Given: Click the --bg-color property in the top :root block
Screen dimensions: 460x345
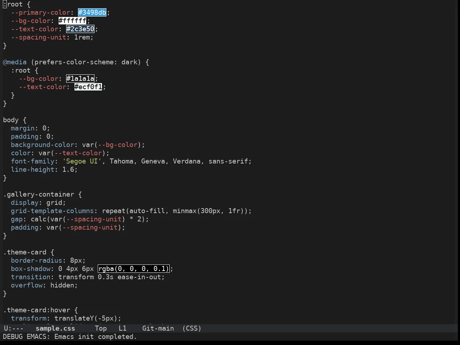Looking at the screenshot, I should coord(31,21).
